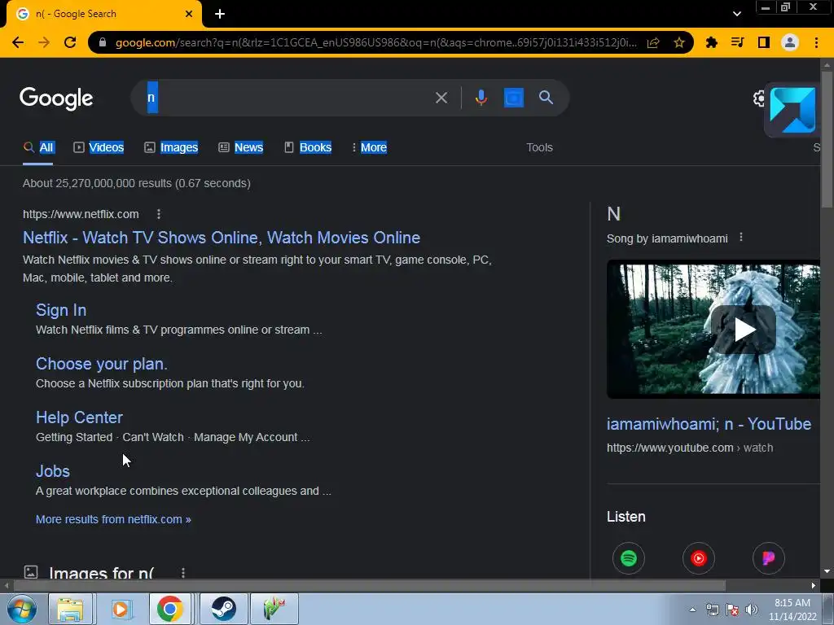
Task: Click the vertical scrollbar down arrow
Action: (827, 571)
